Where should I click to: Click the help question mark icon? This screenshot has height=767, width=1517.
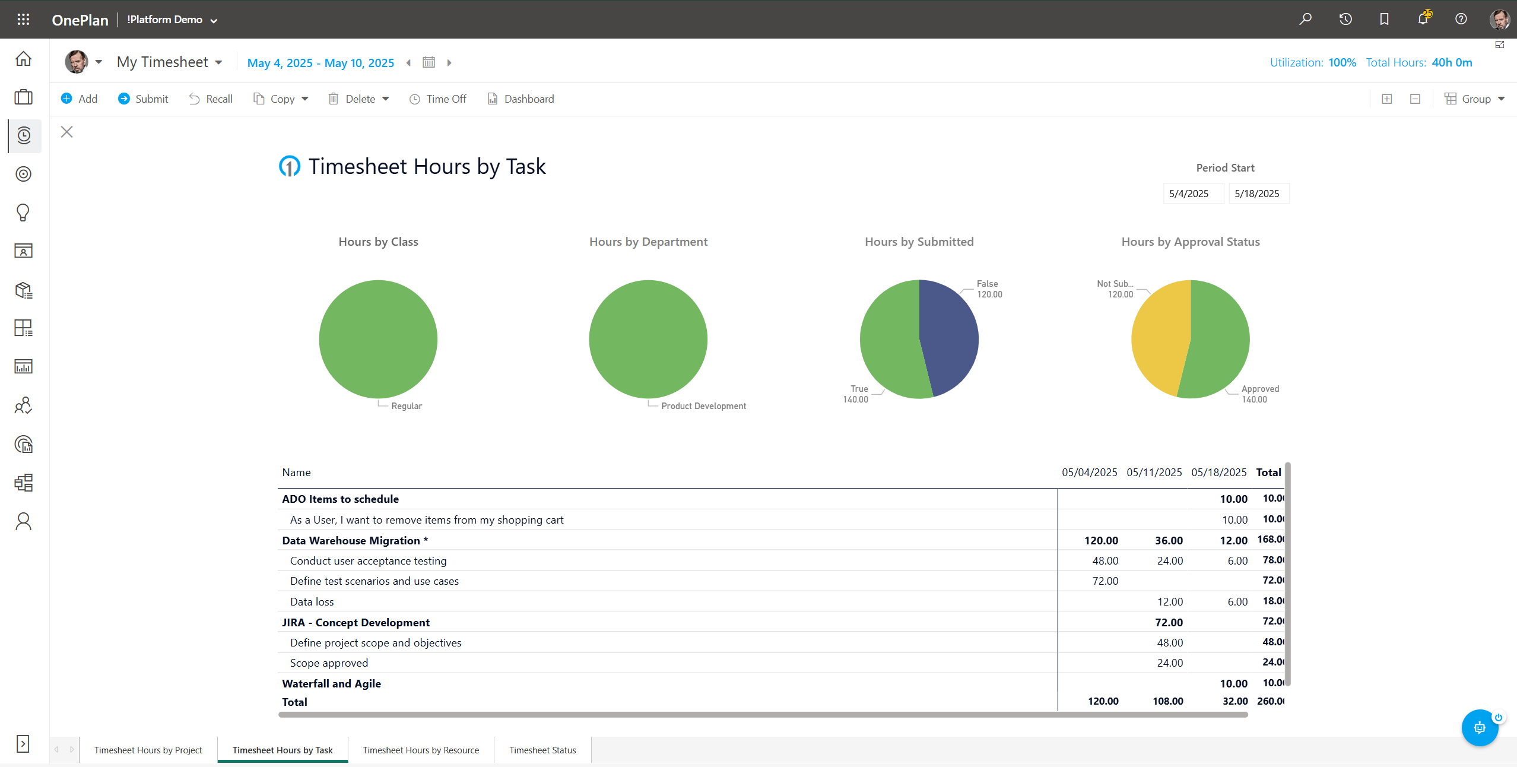1461,19
